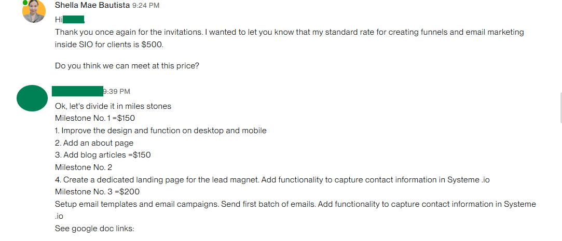Click the green oval avatar of second sender
The image size is (562, 241).
35,97
